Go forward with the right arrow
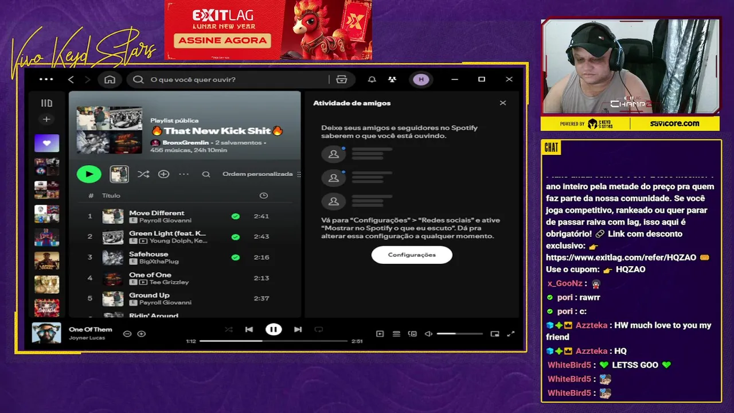734x413 pixels. (87, 79)
